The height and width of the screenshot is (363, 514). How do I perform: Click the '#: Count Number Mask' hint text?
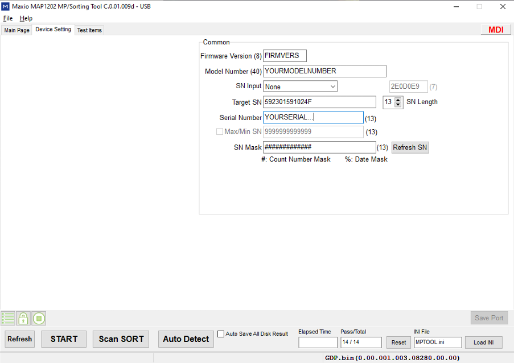click(x=295, y=159)
